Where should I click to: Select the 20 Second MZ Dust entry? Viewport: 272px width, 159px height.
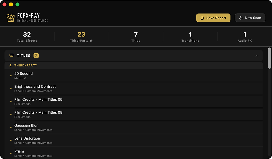(x=134, y=75)
